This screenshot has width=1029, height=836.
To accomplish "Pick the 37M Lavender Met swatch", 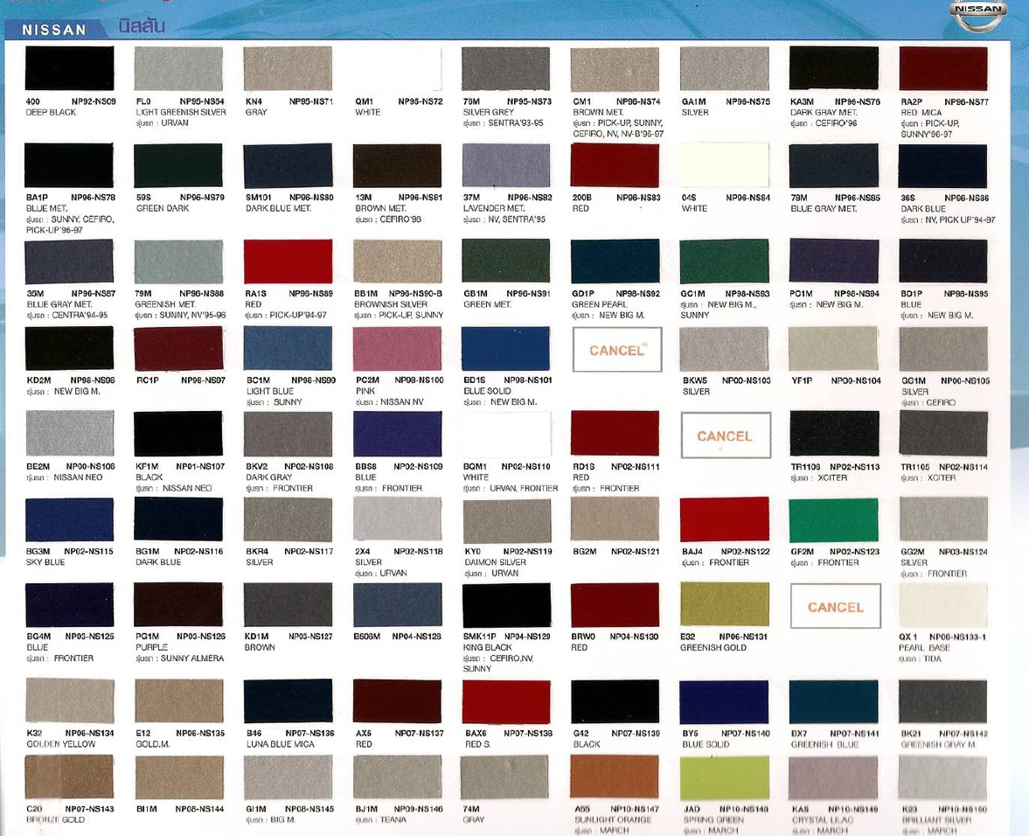I will [x=506, y=165].
